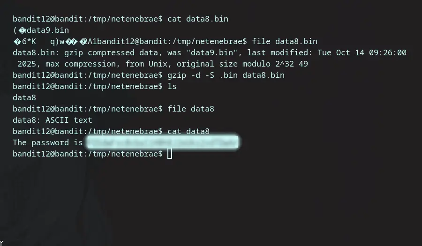Click the blurred password text

163,142
